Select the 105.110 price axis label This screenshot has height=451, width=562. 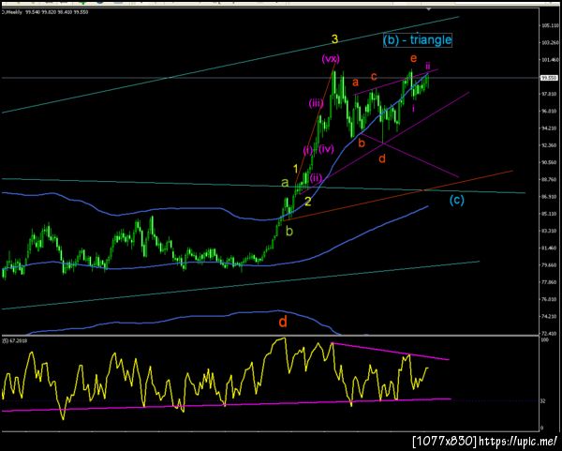point(550,25)
